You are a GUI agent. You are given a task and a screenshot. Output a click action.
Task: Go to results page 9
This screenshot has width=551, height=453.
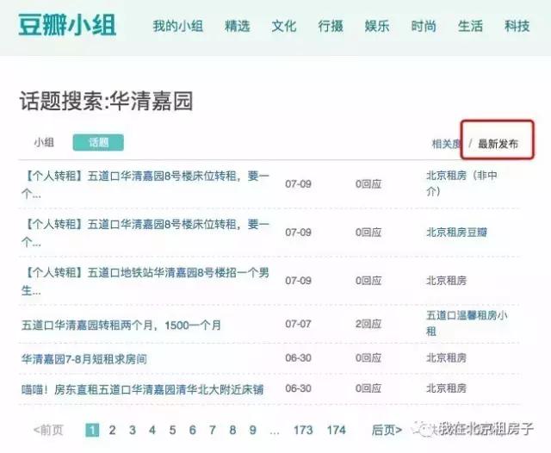pyautogui.click(x=252, y=430)
